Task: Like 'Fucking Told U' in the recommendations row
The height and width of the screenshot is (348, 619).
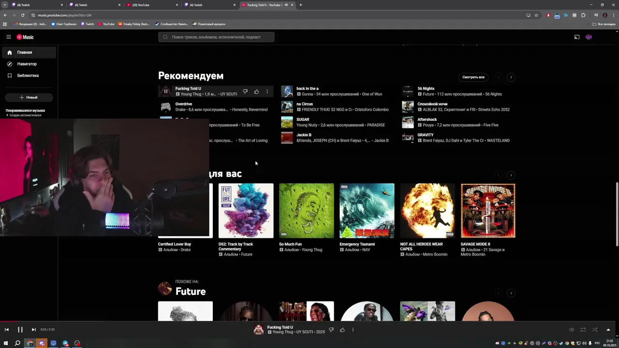Action: (256, 91)
